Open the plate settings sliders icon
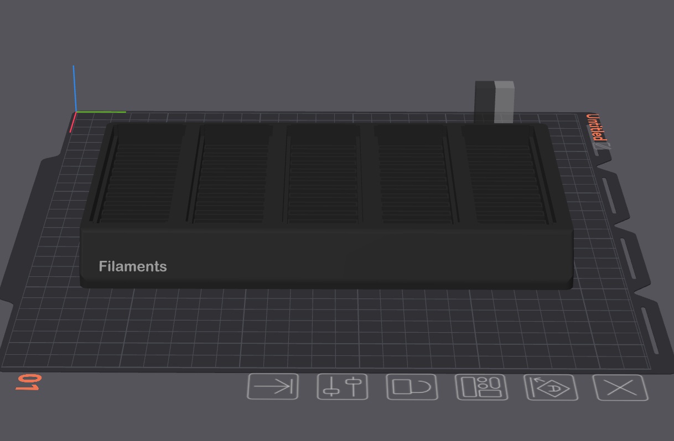This screenshot has width=674, height=441. [343, 386]
